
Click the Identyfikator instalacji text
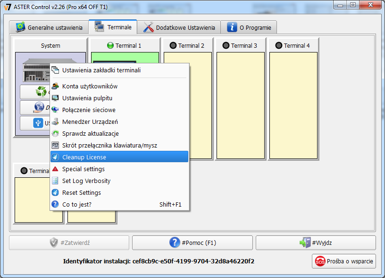pyautogui.click(x=159, y=261)
